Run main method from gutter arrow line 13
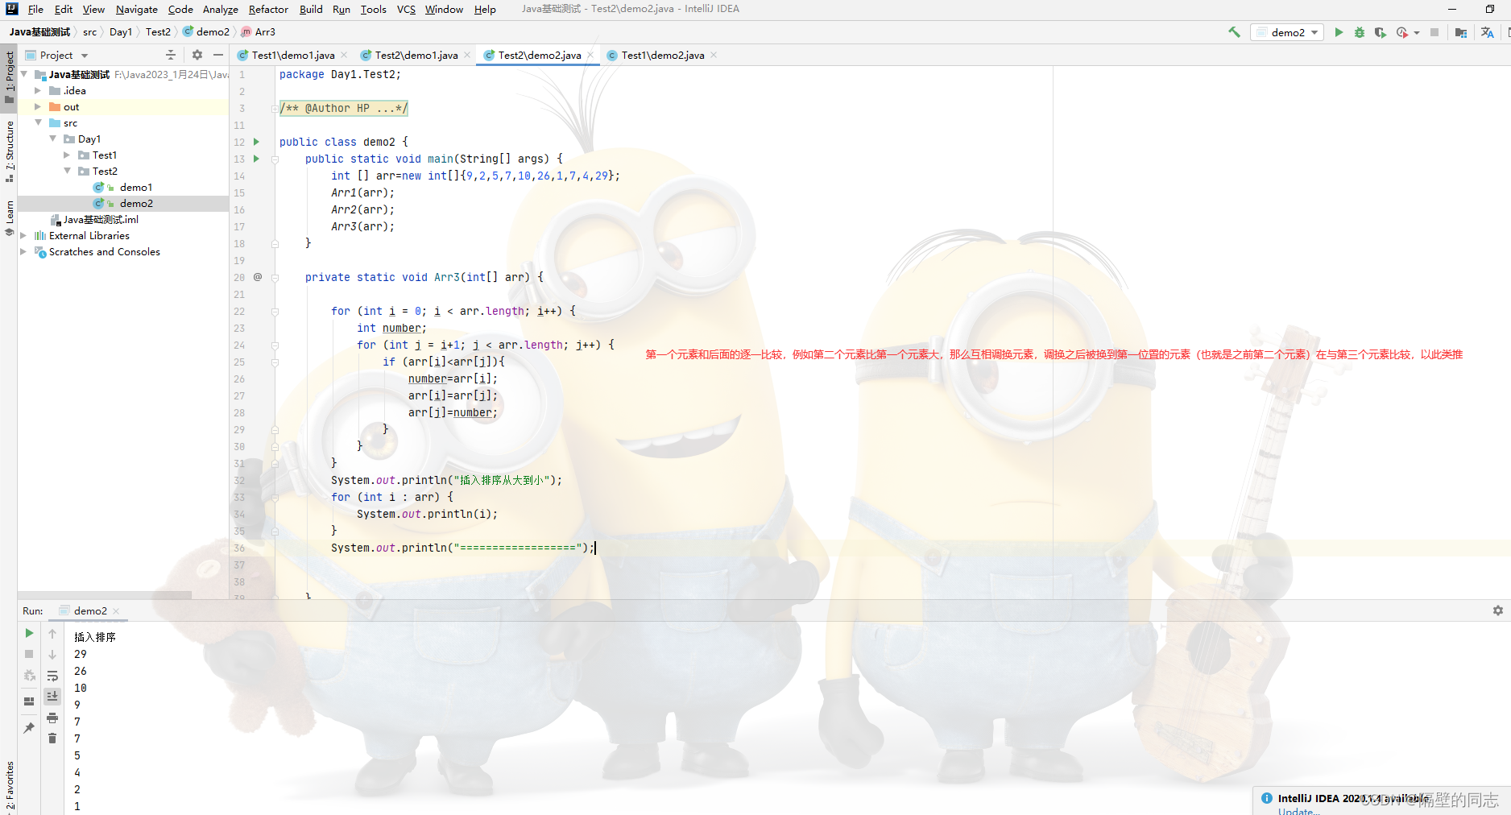 (257, 159)
